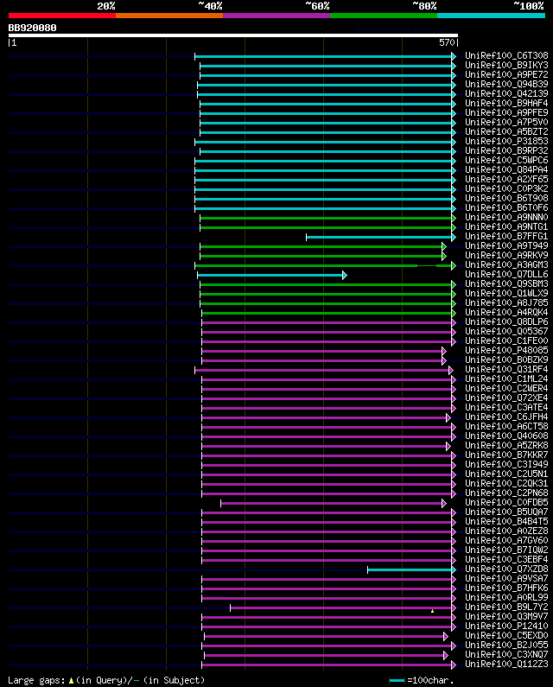The height and width of the screenshot is (687, 553).
Task: Select the UniRef100_P31853 label
Action: [506, 142]
